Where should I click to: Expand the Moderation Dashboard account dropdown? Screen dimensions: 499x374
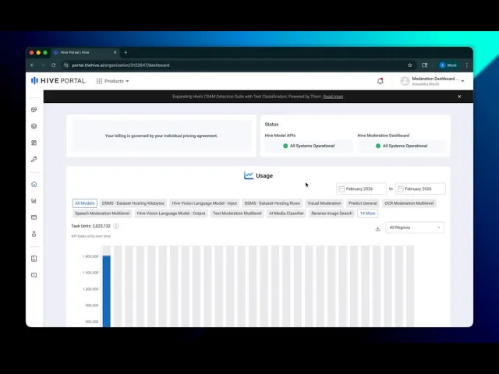[462, 81]
